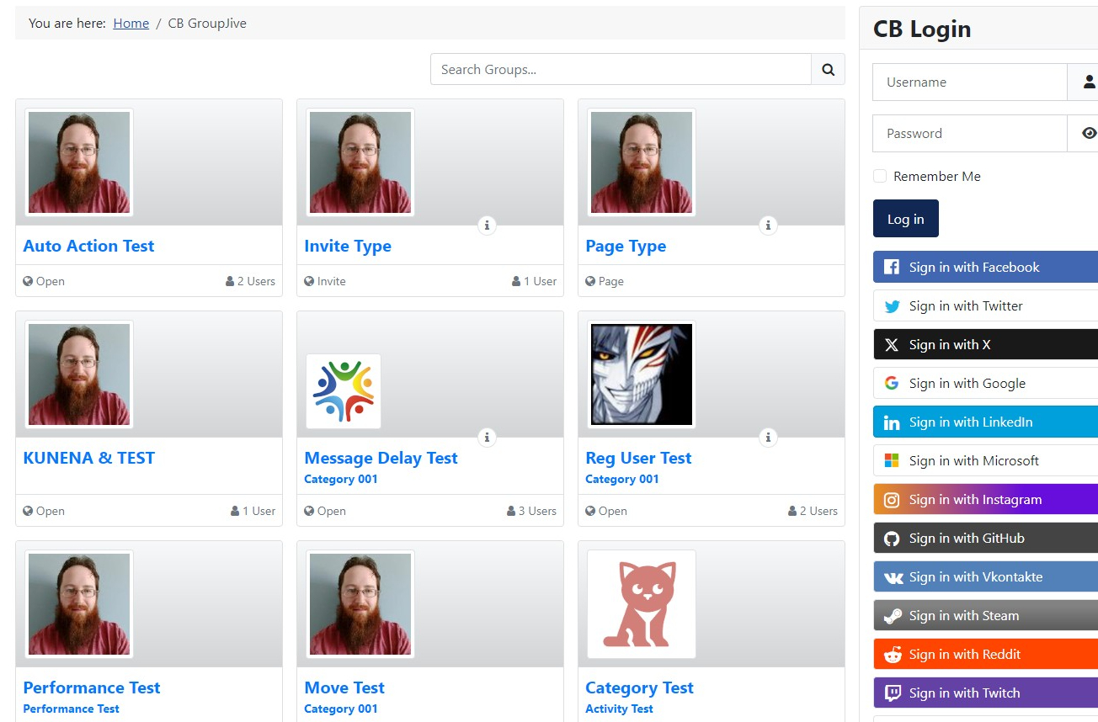This screenshot has width=1098, height=722.
Task: Click the Reg User Test masked face image
Action: (x=642, y=374)
